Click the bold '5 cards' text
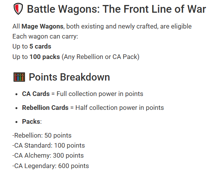 [40, 46]
